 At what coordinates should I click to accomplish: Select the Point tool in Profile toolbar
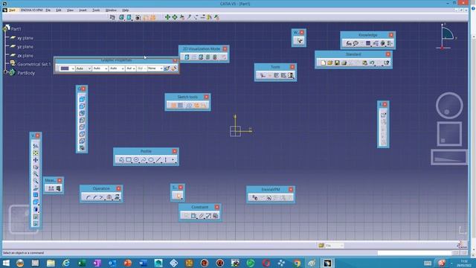173,159
